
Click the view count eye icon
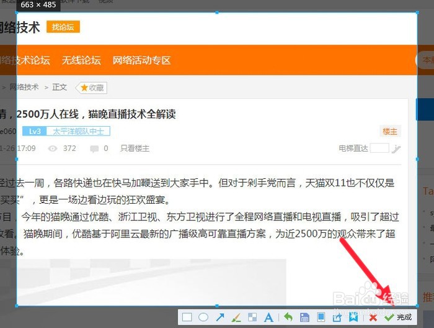pyautogui.click(x=53, y=148)
